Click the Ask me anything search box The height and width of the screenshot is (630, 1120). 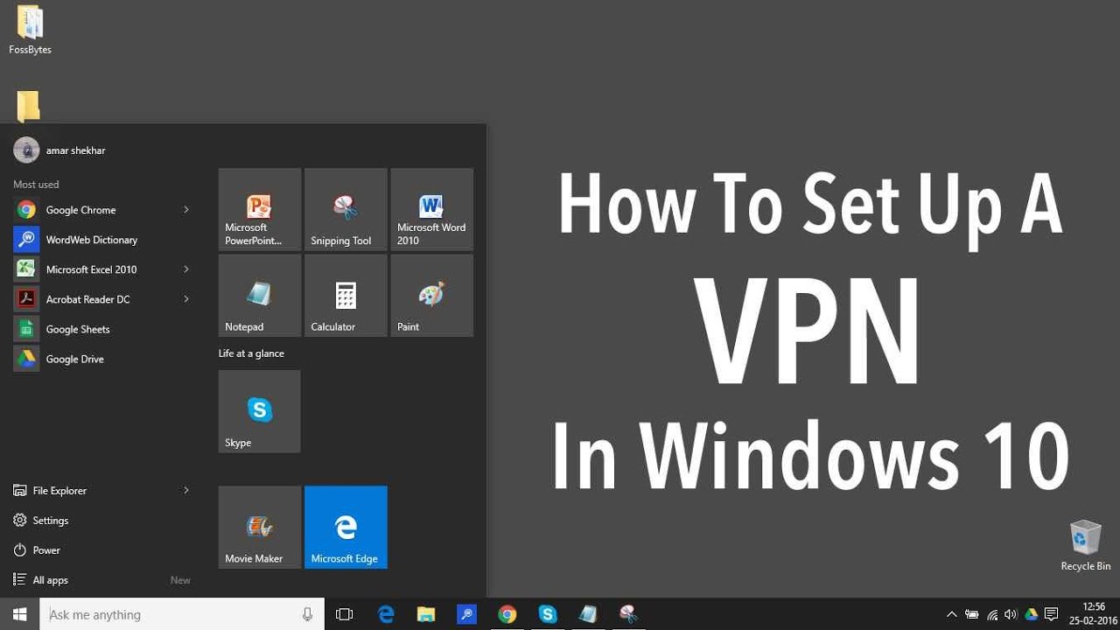pos(182,614)
